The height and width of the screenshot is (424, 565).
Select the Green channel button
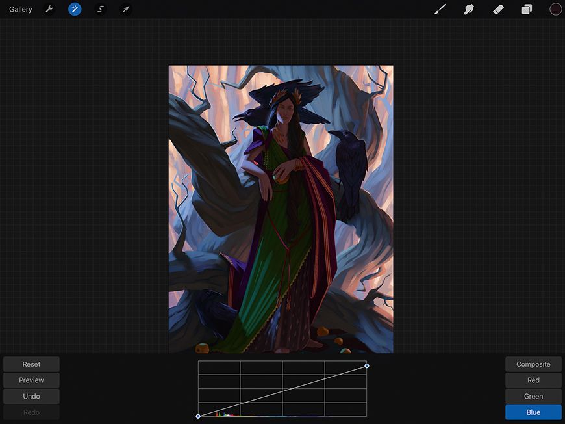(x=533, y=396)
